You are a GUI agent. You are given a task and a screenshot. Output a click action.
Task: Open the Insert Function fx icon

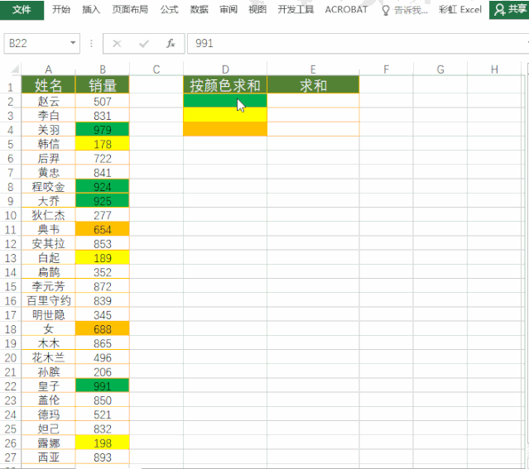tap(171, 43)
